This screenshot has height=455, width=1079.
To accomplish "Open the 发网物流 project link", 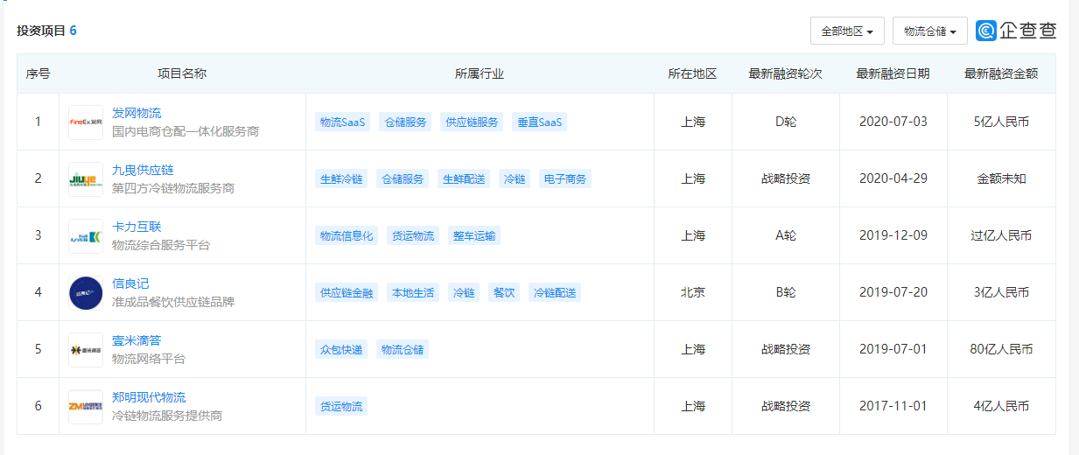I will (x=137, y=114).
